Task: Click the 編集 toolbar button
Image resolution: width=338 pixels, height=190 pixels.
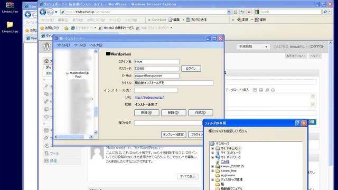Action: pos(174,20)
